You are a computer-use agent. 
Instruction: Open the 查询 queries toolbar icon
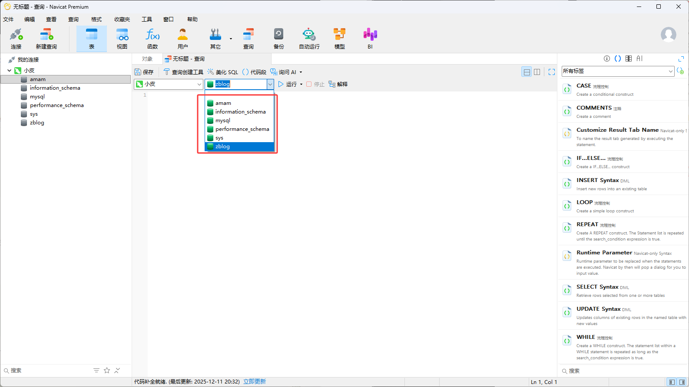(x=248, y=39)
